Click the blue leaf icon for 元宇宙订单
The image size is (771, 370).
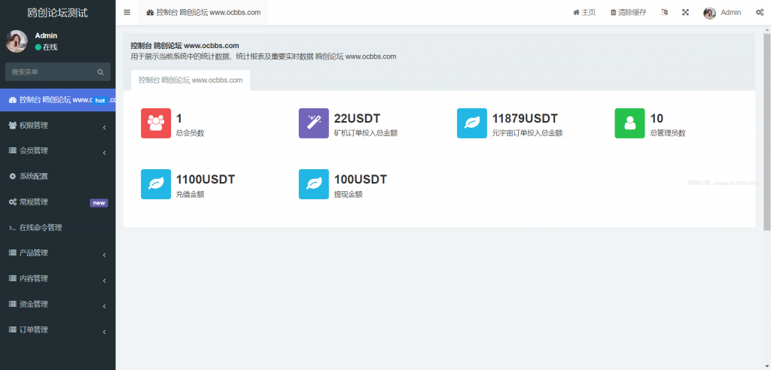pos(472,123)
